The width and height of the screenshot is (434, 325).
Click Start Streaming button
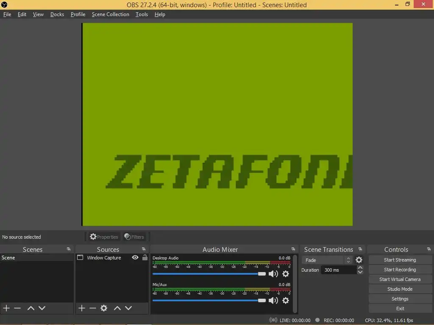pyautogui.click(x=400, y=260)
